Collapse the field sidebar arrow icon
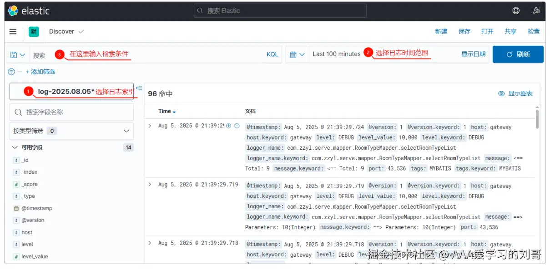This screenshot has width=550, height=269. tap(139, 88)
